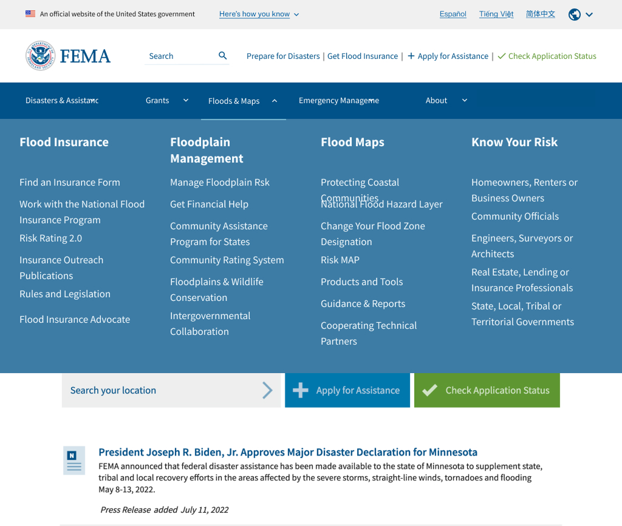Open Floodplains & Wildlife Conservation
Image resolution: width=622 pixels, height=526 pixels.
(x=217, y=289)
